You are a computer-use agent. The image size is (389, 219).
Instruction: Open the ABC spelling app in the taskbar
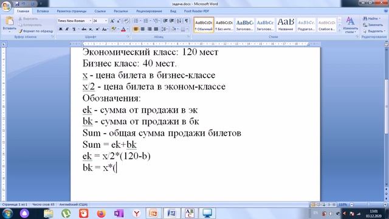[x=190, y=214]
